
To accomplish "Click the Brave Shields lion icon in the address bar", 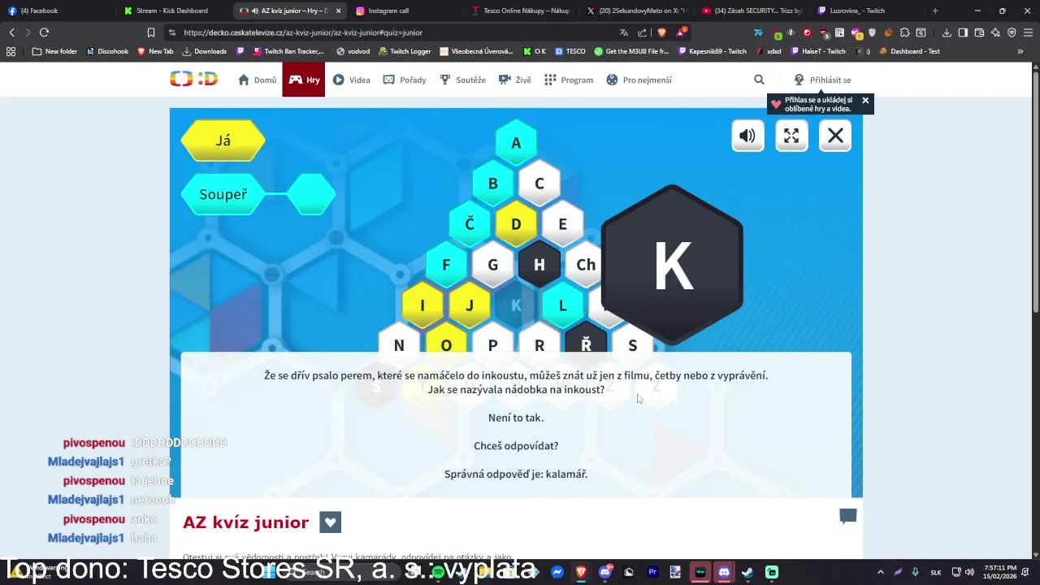I will (662, 32).
